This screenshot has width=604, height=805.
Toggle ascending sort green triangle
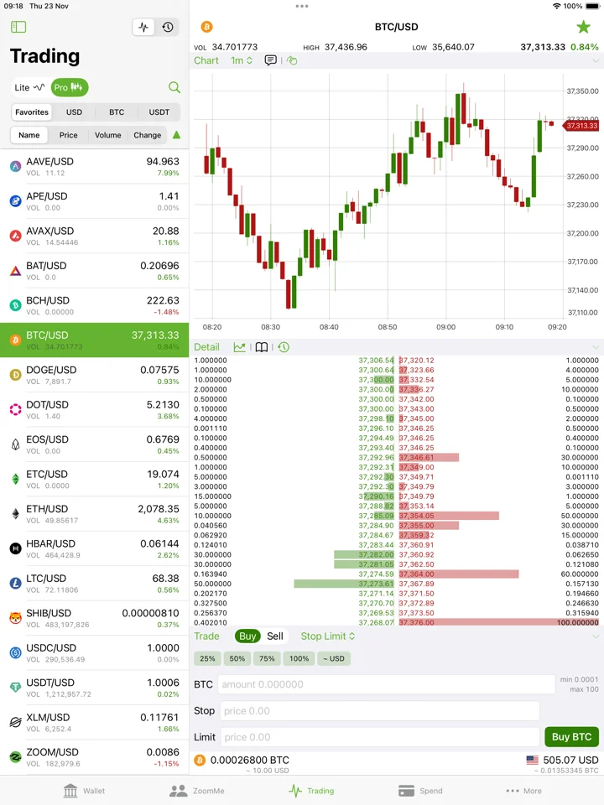point(176,135)
